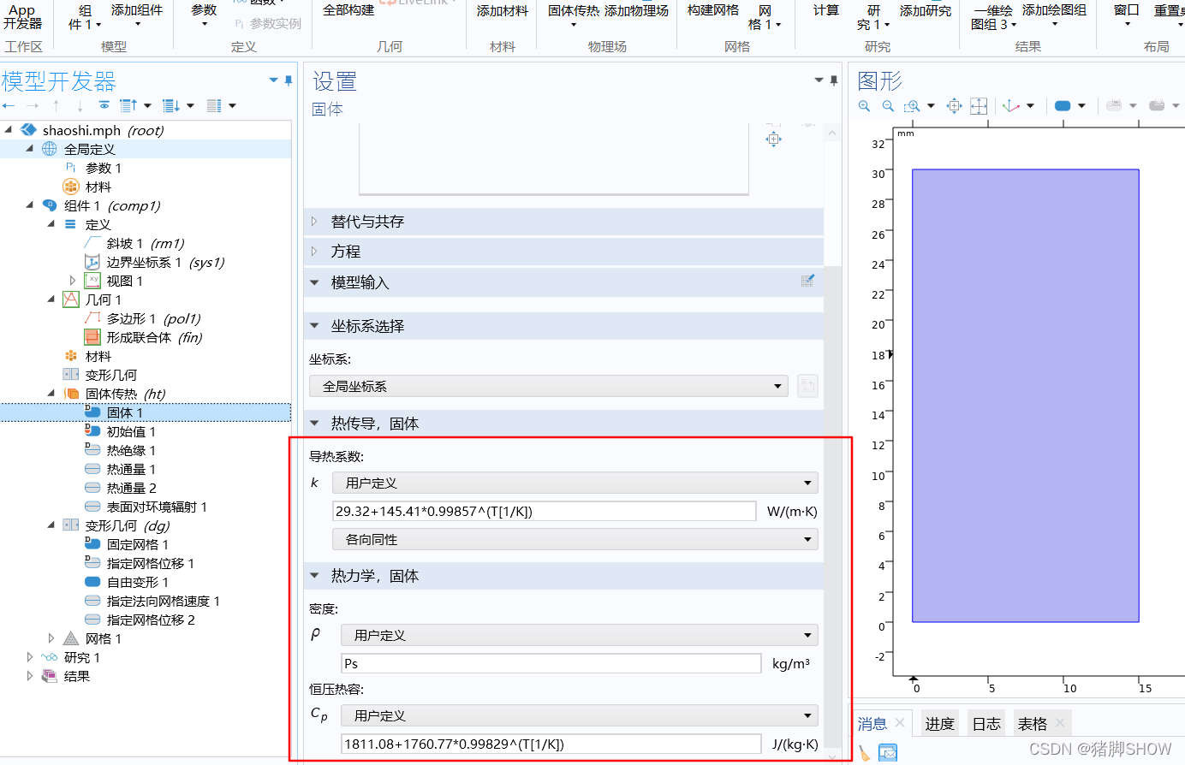Select 多边形 1 (pol1) node
Screen dimensions: 1185x765
pyautogui.click(x=153, y=318)
